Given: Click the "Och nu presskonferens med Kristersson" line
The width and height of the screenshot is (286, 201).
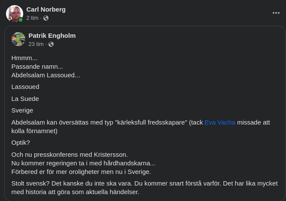Looking at the screenshot, I should pyautogui.click(x=69, y=155).
